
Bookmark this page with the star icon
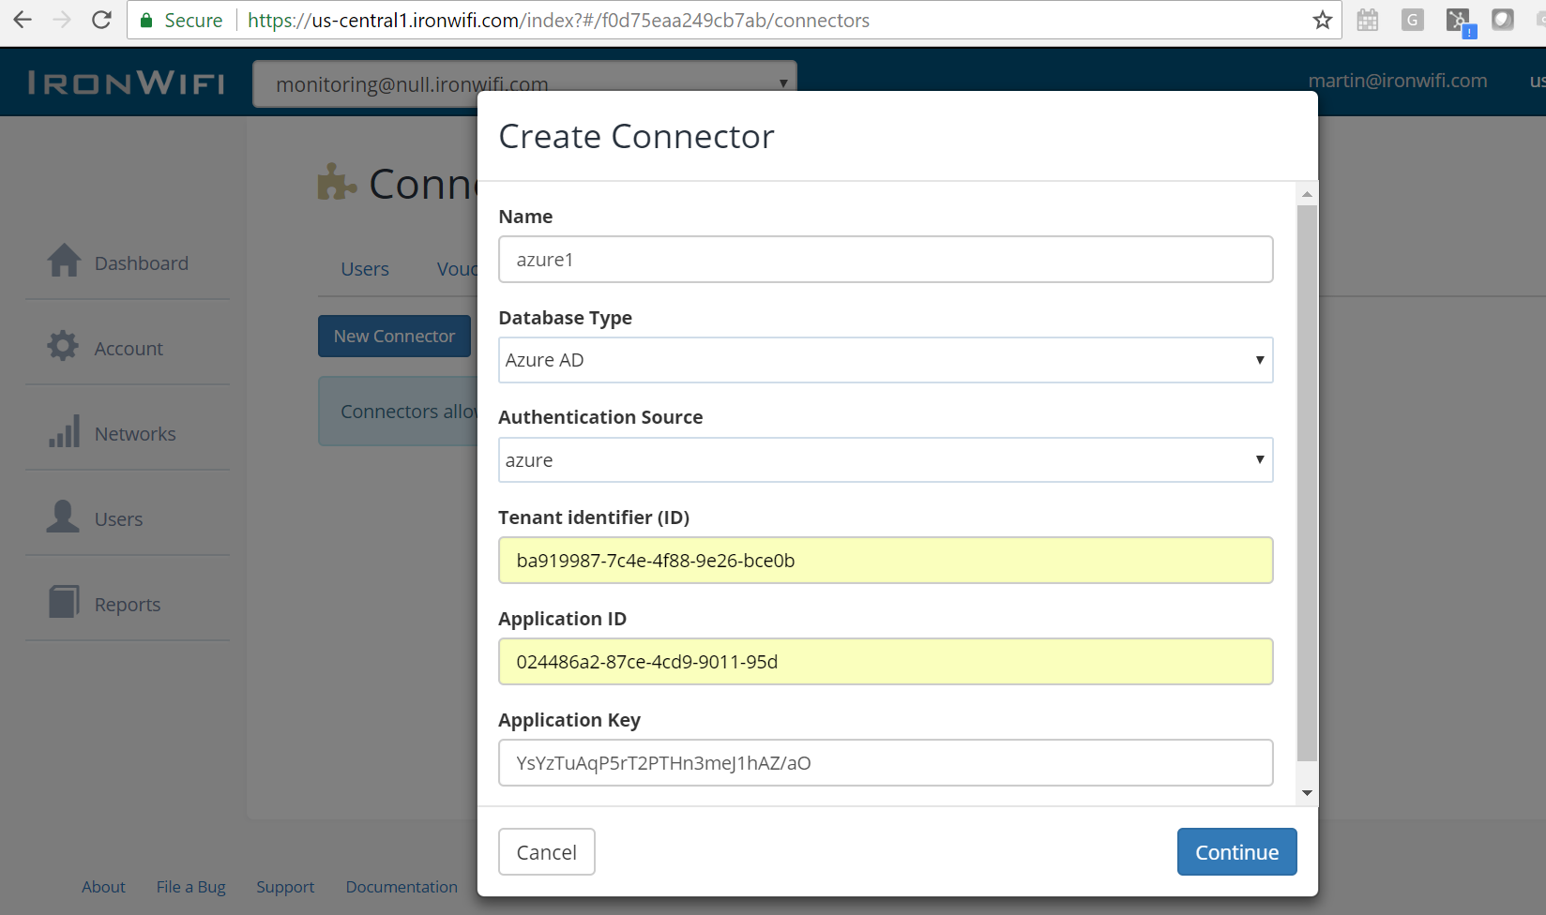pos(1322,20)
